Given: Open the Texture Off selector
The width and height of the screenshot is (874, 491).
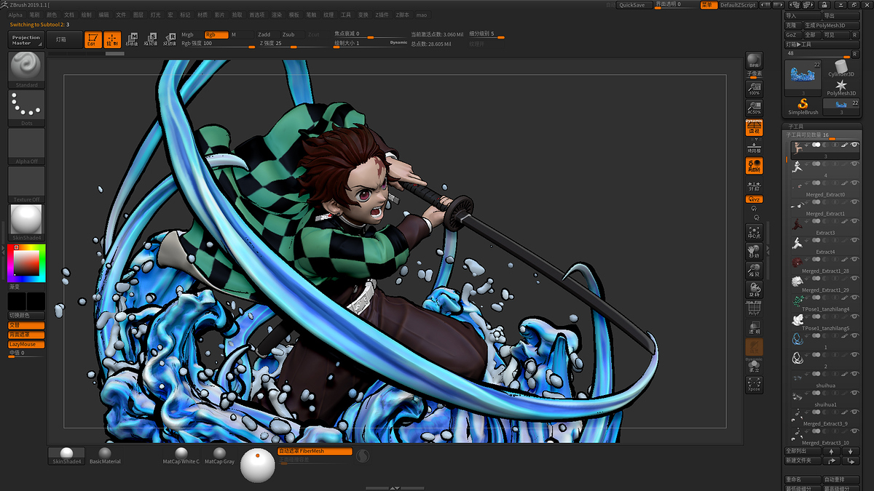Looking at the screenshot, I should (26, 185).
